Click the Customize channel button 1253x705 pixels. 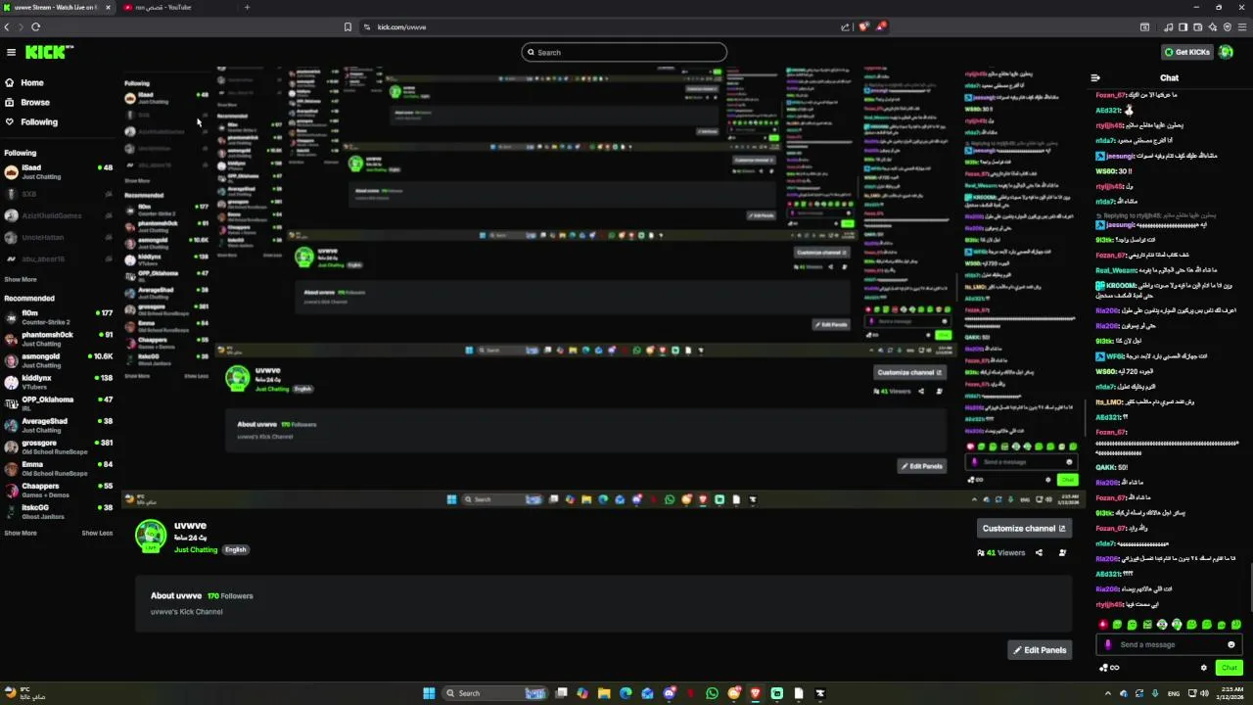coord(1024,528)
